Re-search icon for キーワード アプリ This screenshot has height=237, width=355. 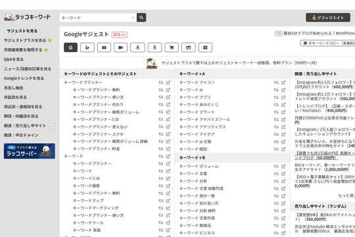point(276,97)
